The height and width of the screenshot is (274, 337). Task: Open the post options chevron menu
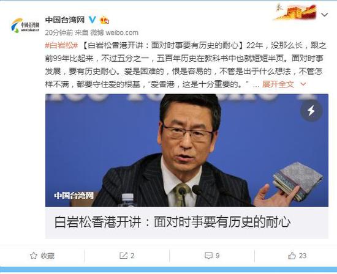click(x=324, y=15)
